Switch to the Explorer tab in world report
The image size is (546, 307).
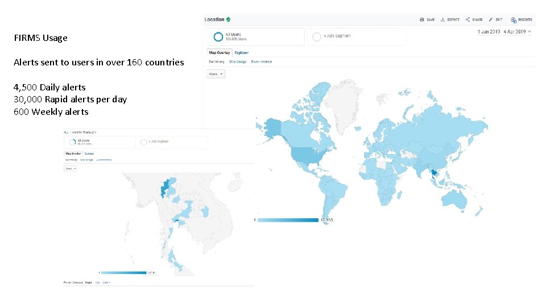(240, 52)
